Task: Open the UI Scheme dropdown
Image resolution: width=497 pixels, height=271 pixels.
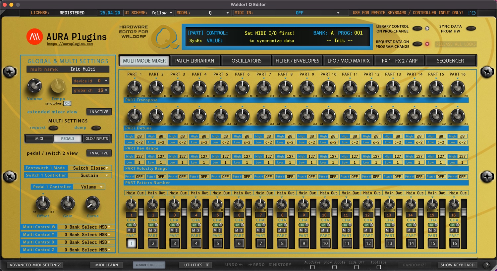Action: pyautogui.click(x=148, y=13)
